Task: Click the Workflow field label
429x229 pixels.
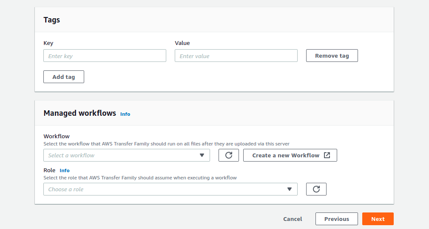Action: pos(57,136)
